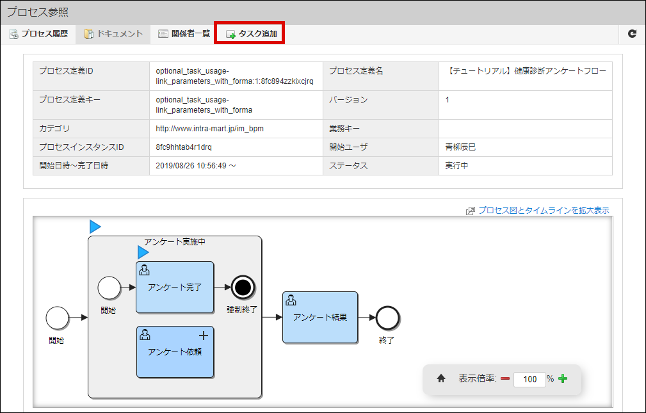This screenshot has width=646, height=413.
Task: Select the アンケート完了 task node
Action: 175,287
